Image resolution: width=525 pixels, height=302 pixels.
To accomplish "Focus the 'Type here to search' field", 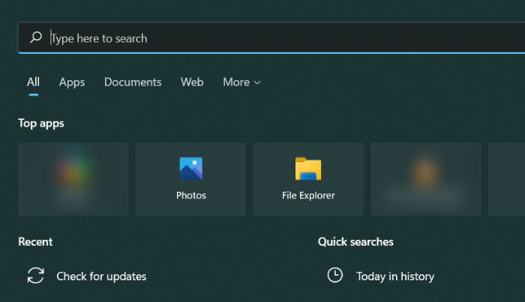I will click(x=270, y=38).
